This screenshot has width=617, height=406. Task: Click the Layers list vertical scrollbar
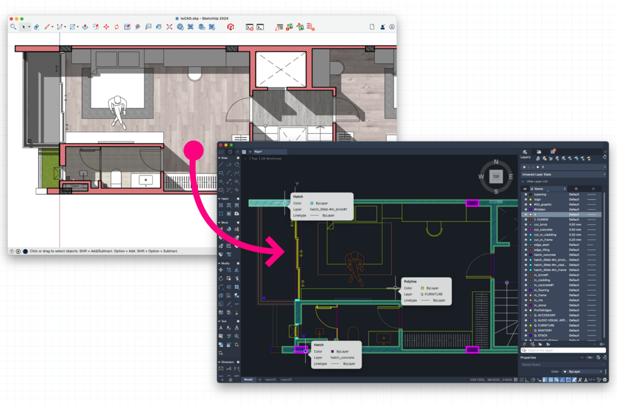[604, 266]
